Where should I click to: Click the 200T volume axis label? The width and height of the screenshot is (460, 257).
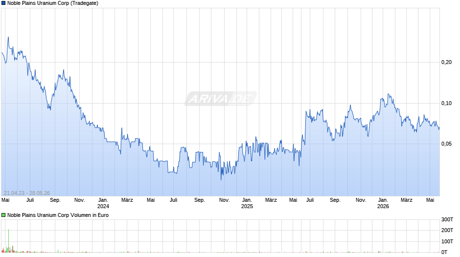click(447, 230)
